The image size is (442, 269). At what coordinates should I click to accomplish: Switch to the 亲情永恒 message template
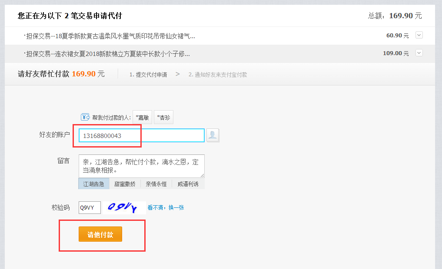[156, 184]
